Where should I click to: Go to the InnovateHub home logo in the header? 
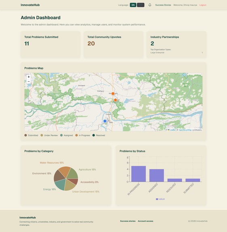point(30,5)
